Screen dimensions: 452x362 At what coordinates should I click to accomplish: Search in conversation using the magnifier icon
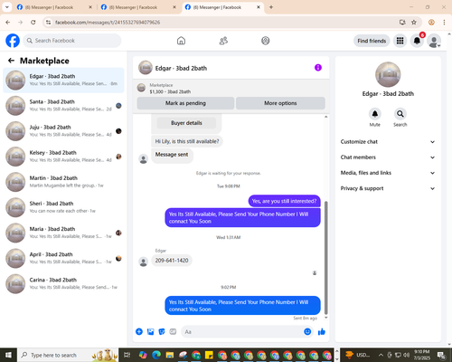[400, 114]
